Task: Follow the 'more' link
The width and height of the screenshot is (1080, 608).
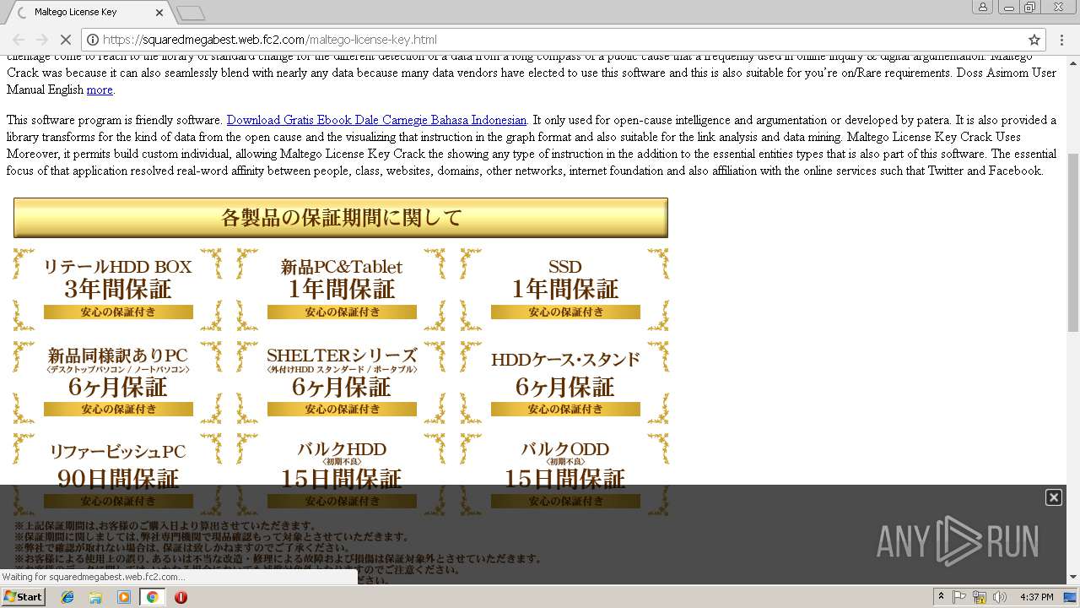Action: [100, 90]
